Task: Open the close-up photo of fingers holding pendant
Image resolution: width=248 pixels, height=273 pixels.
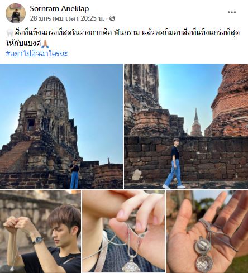Action: tap(123, 231)
